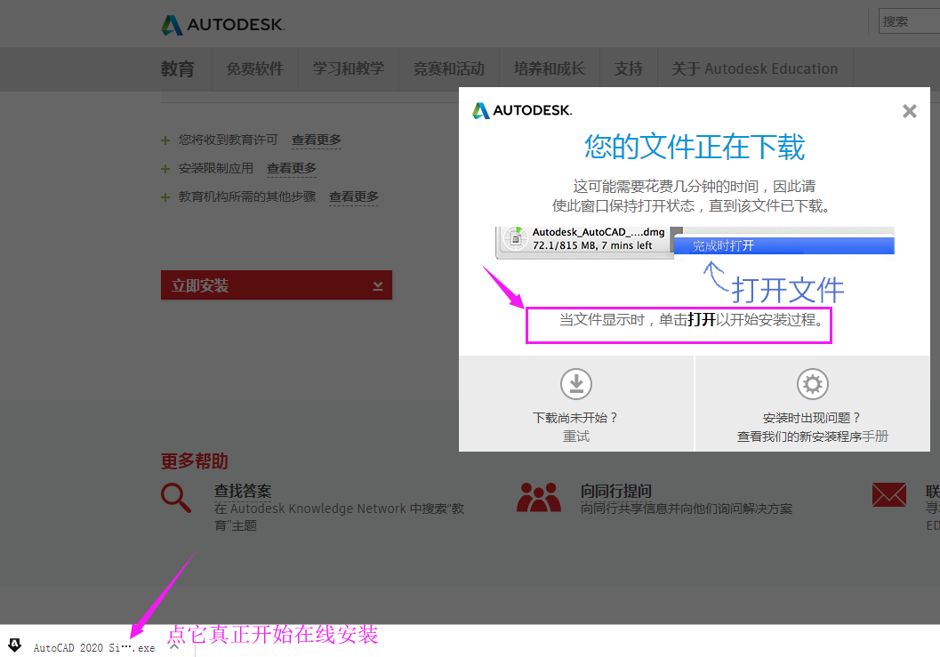Open 查看更多 link after 安装限制应用

pos(292,168)
